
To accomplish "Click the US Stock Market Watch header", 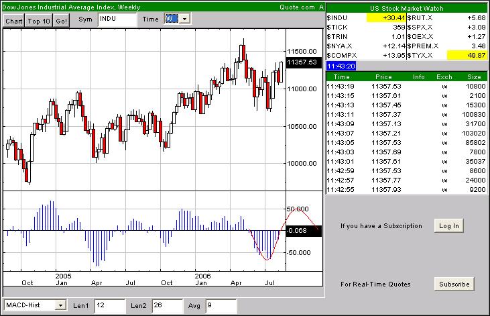I will point(407,9).
